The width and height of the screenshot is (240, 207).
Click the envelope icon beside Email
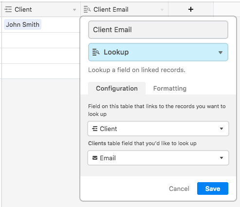click(95, 158)
